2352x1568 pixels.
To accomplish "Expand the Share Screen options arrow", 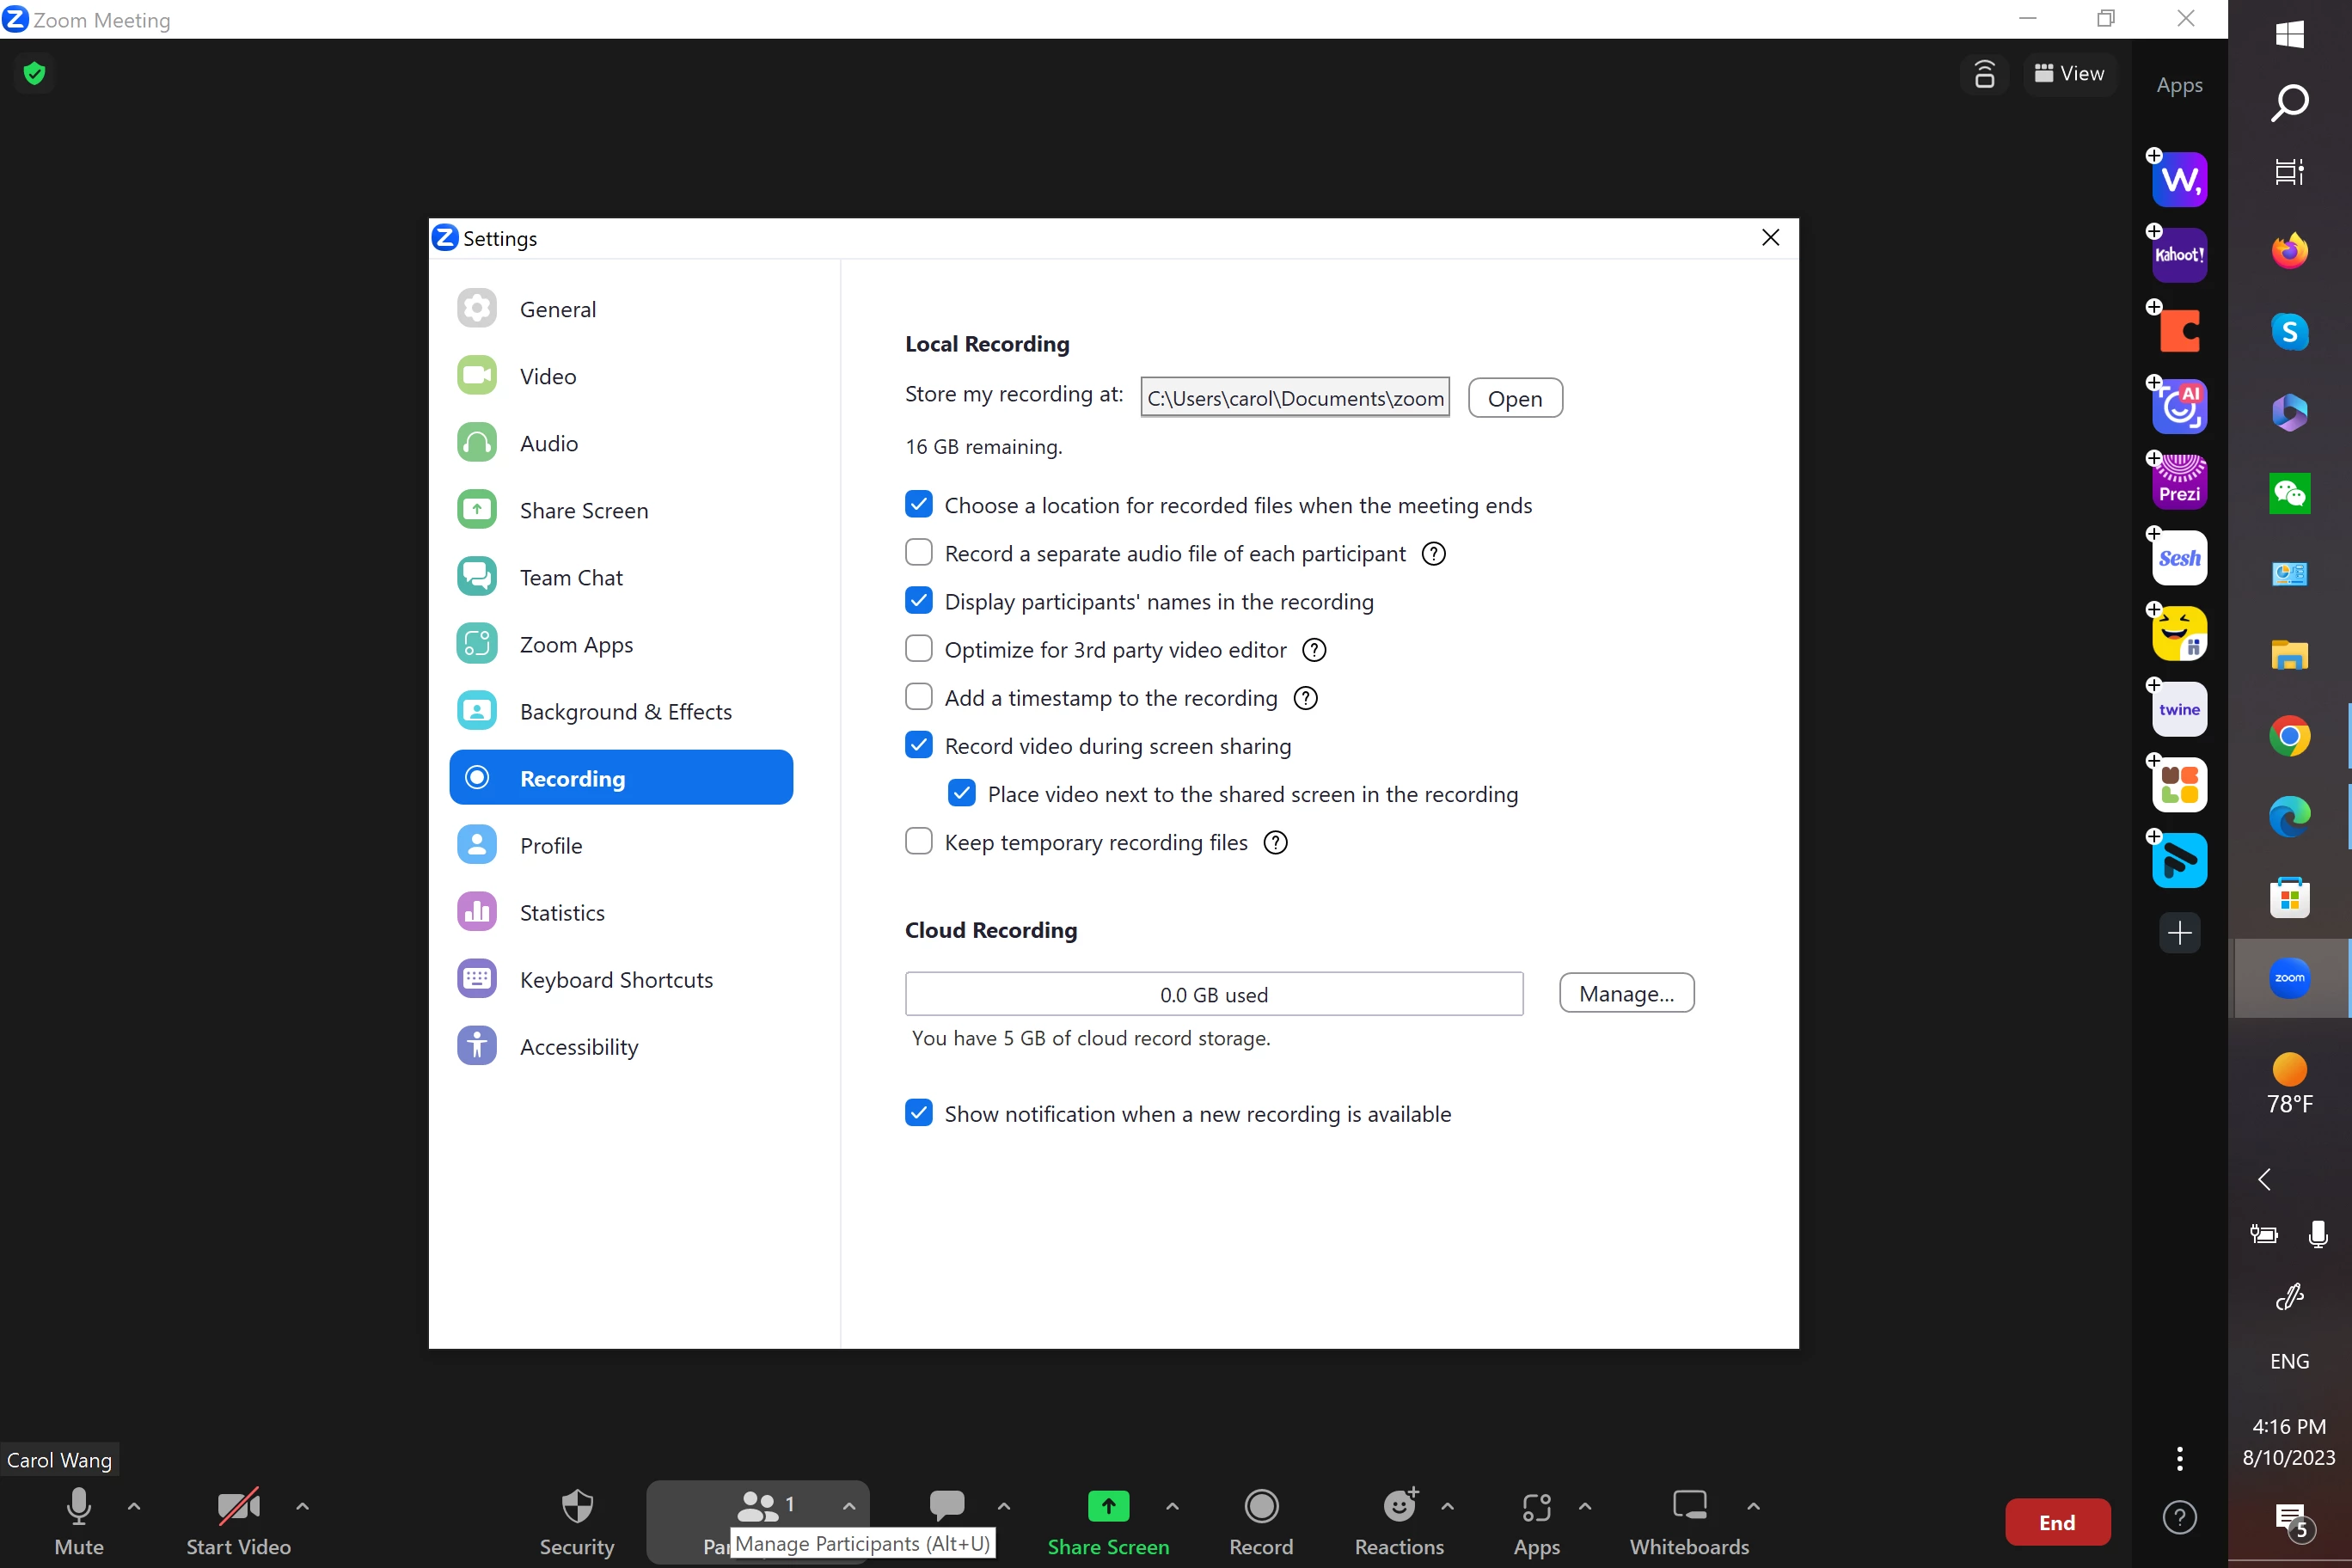I will coord(1172,1505).
